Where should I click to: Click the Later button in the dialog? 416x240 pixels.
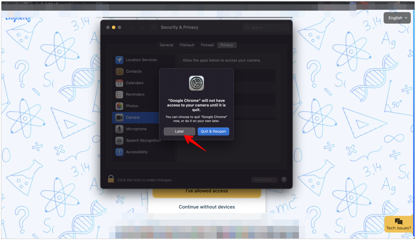(x=179, y=131)
